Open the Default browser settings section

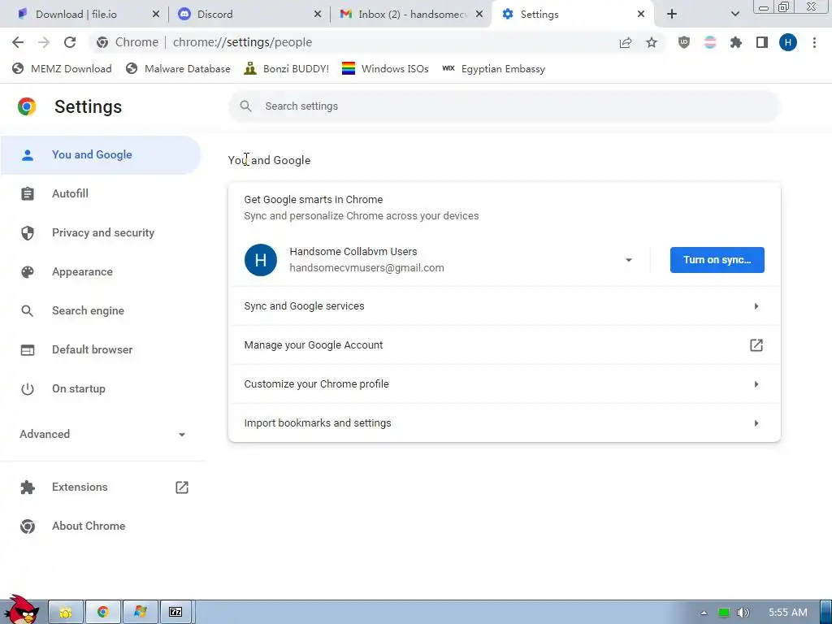(x=101, y=349)
